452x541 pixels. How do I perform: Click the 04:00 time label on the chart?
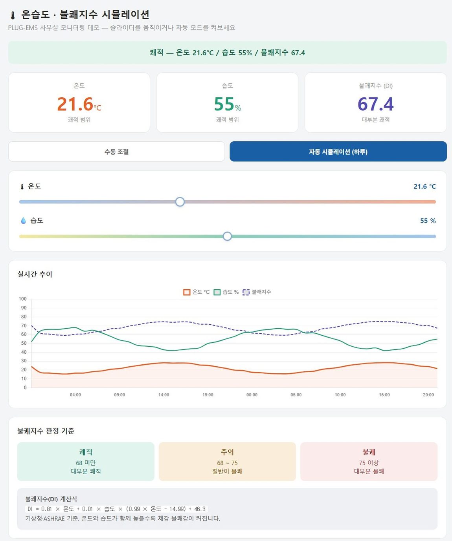click(75, 395)
